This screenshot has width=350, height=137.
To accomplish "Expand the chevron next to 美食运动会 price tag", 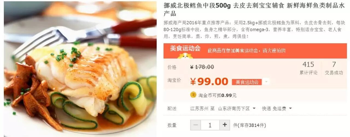I will (267, 81).
